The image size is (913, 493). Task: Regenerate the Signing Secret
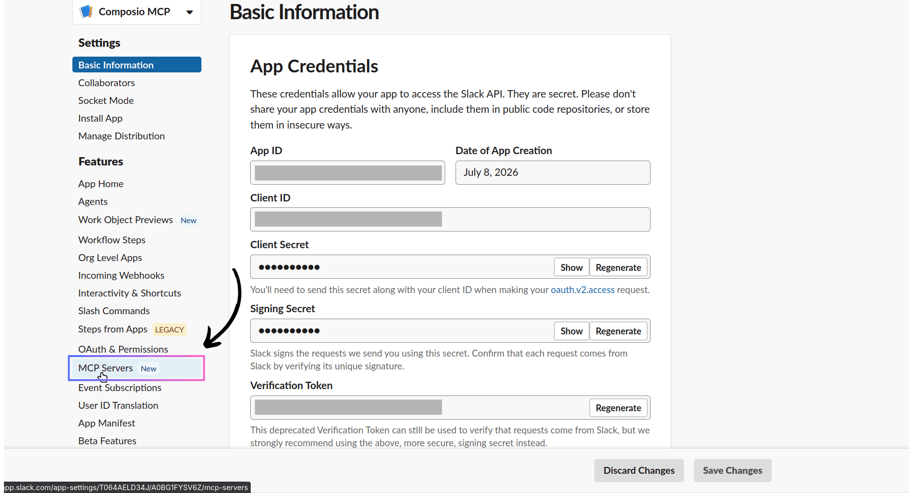(619, 331)
